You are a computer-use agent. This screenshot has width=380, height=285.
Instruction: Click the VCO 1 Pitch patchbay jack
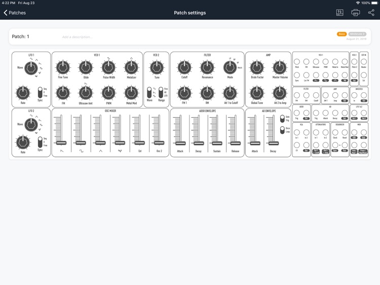pyautogui.click(x=297, y=62)
